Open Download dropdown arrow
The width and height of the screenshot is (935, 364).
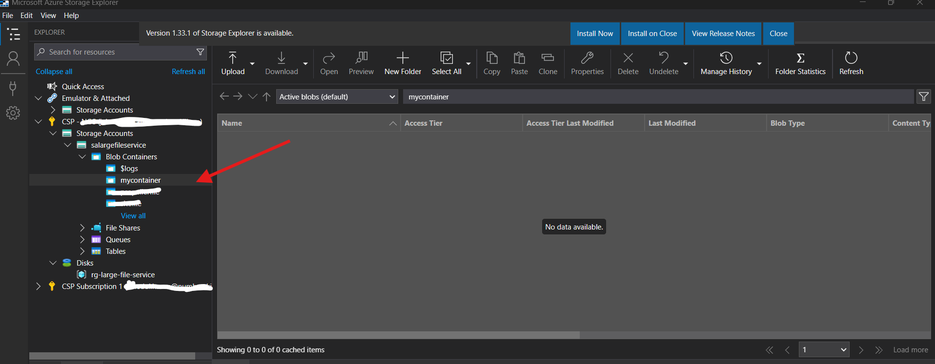[x=305, y=63]
